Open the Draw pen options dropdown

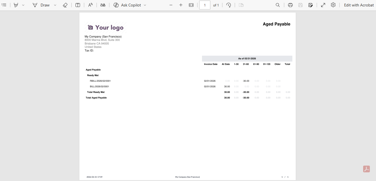point(55,5)
